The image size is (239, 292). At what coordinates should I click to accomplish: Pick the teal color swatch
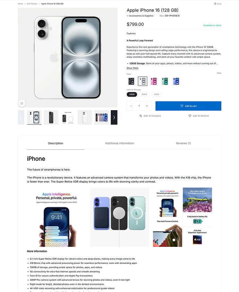point(165,81)
